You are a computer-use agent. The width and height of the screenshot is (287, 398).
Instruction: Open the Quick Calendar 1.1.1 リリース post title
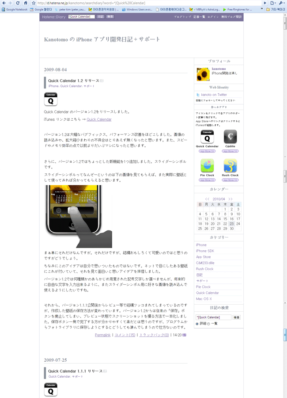76,371
